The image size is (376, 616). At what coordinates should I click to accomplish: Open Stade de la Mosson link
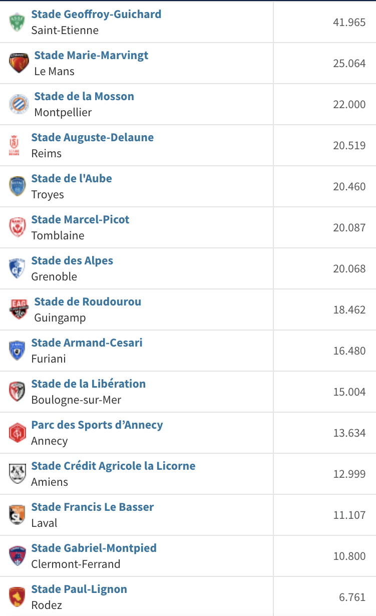coord(84,96)
